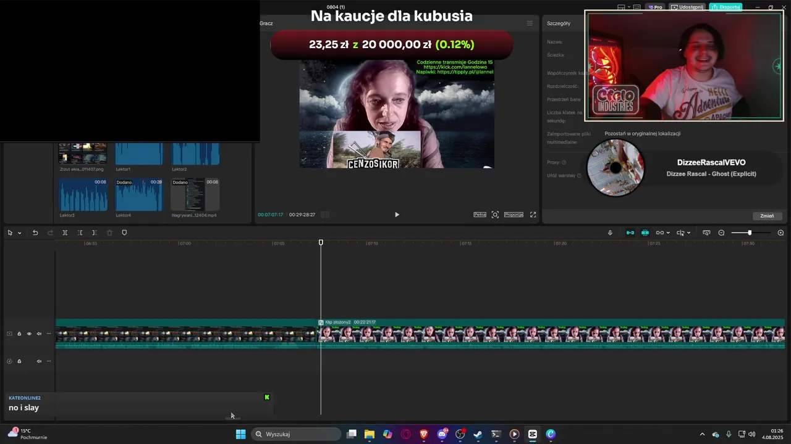
Task: Toggle auto snapping in timeline toolbar
Action: [x=645, y=232]
